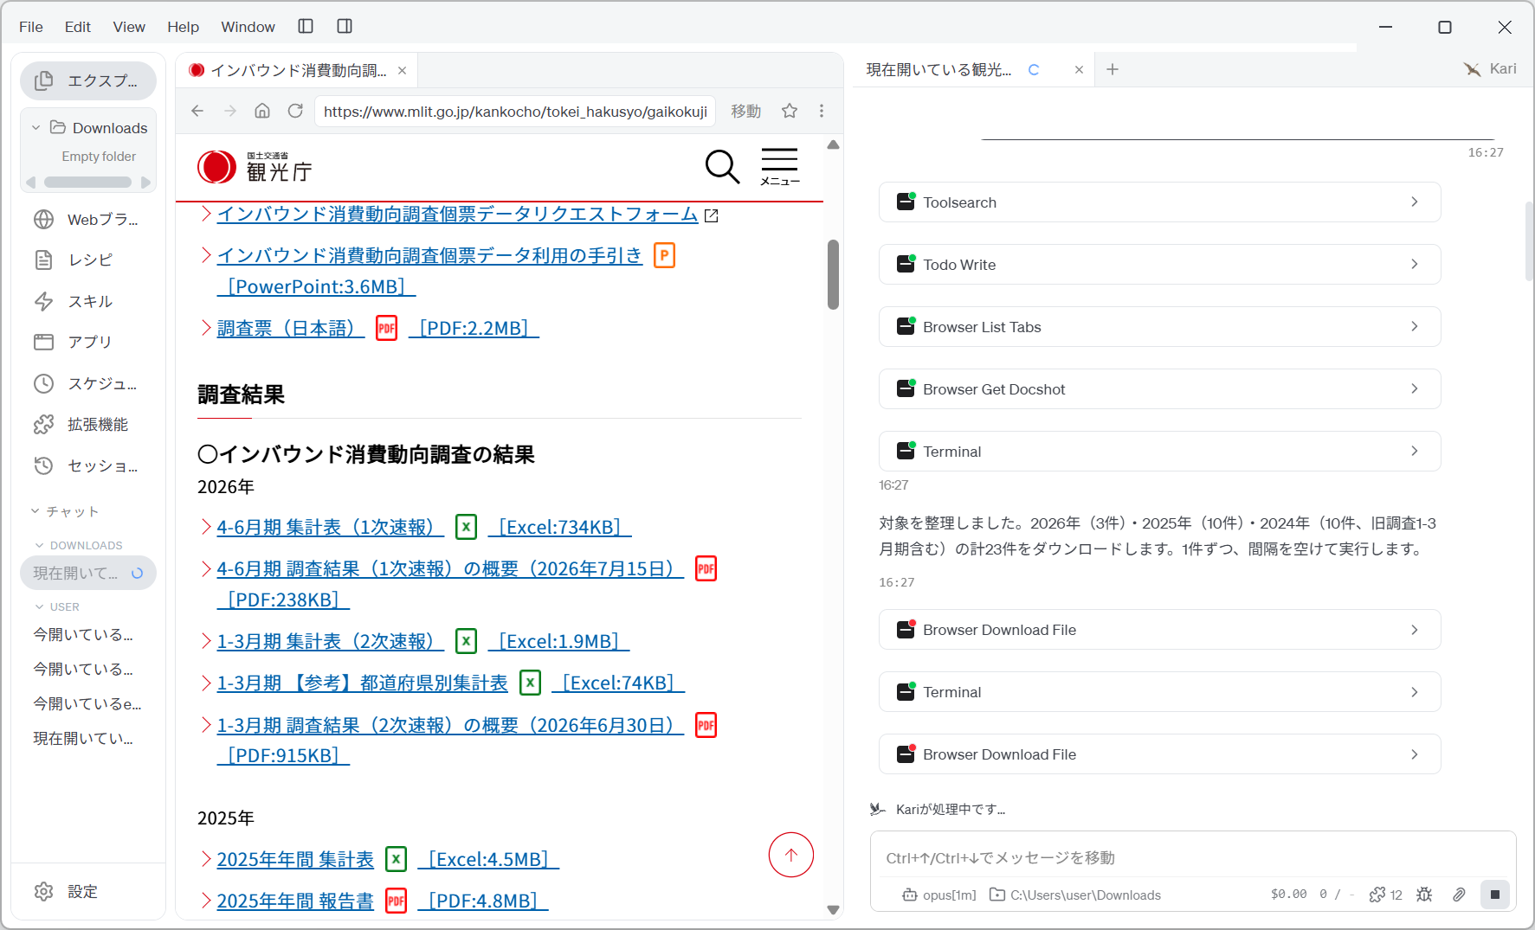Toggle the left sidebar panel icon

(x=306, y=26)
